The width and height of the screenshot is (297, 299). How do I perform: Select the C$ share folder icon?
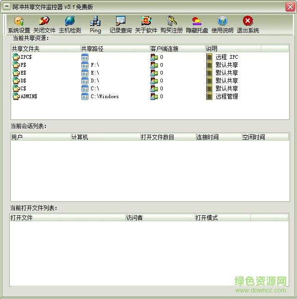point(16,88)
